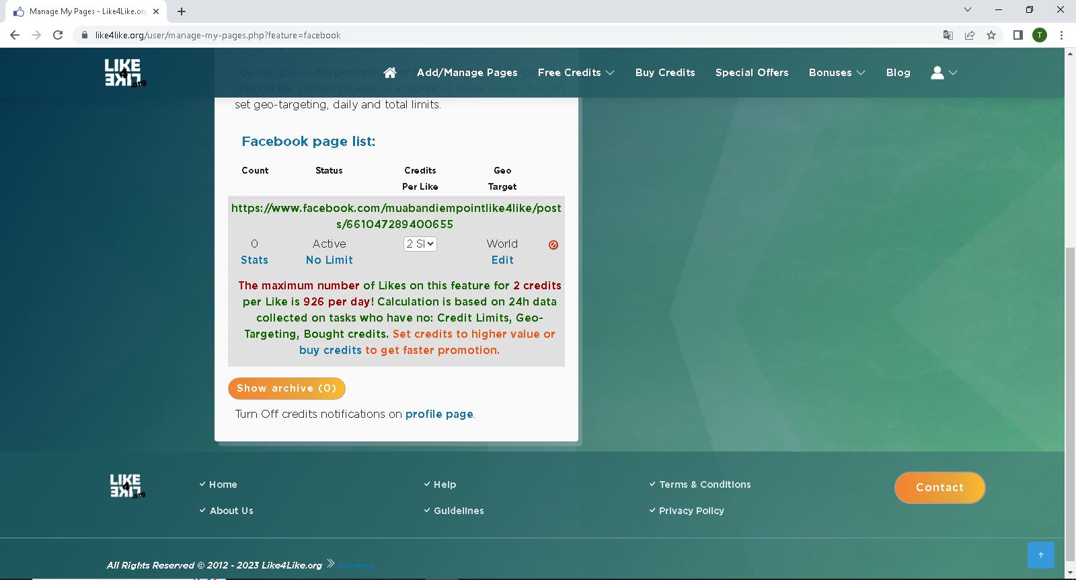Click browser forward arrow

[36, 35]
